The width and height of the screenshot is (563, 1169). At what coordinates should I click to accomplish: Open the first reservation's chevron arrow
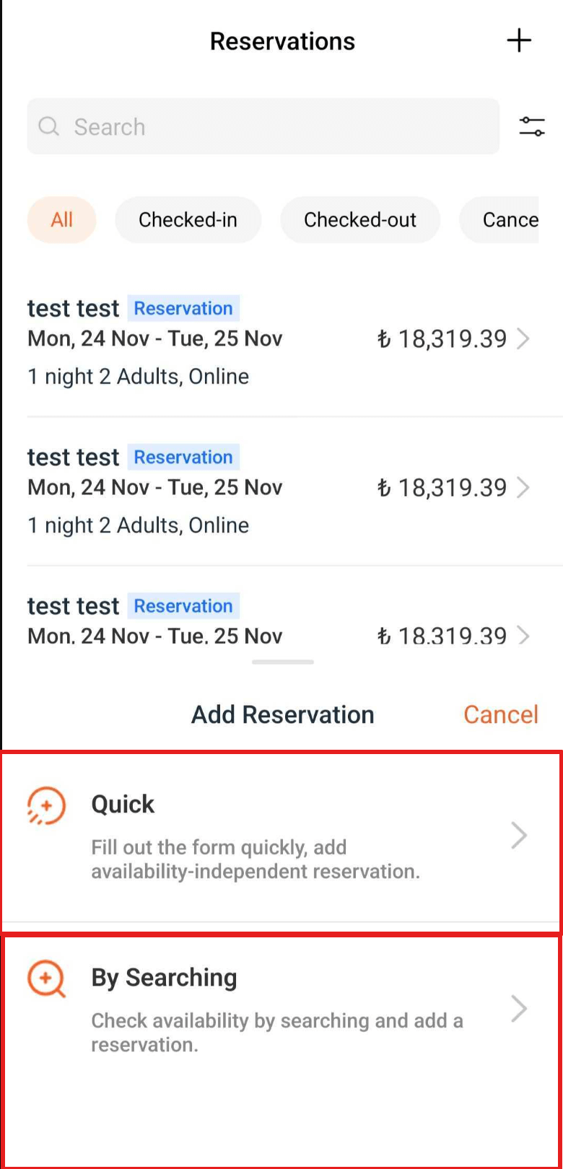(524, 339)
